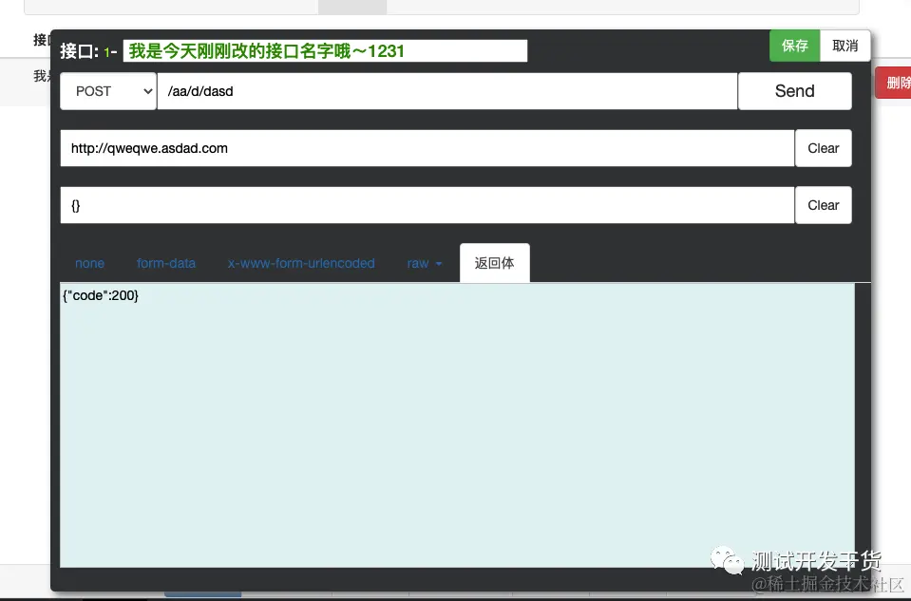Expand the raw tab dropdown
The width and height of the screenshot is (911, 601).
coord(424,263)
